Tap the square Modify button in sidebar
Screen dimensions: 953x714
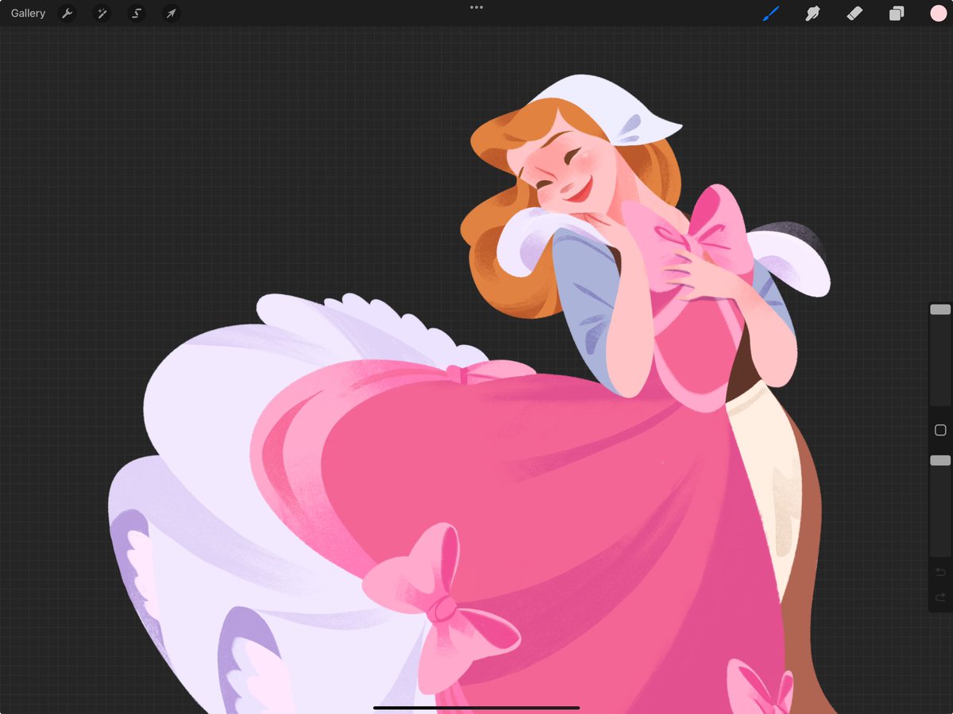tap(940, 430)
